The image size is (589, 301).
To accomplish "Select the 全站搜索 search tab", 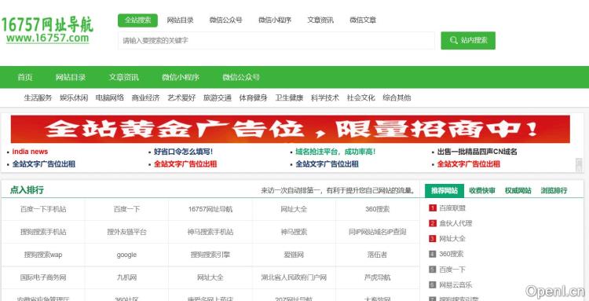I will 137,20.
